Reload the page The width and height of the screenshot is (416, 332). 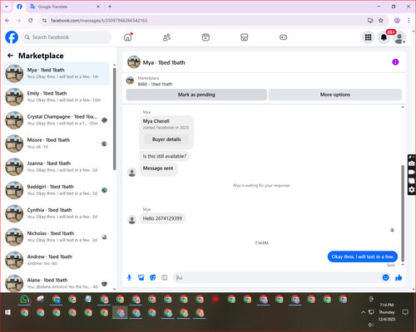coord(31,21)
